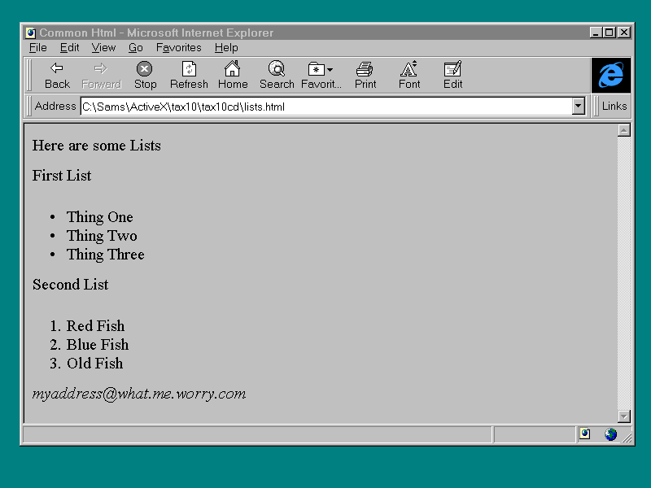Viewport: 651px width, 488px height.
Task: Go to the Home page
Action: point(233,75)
